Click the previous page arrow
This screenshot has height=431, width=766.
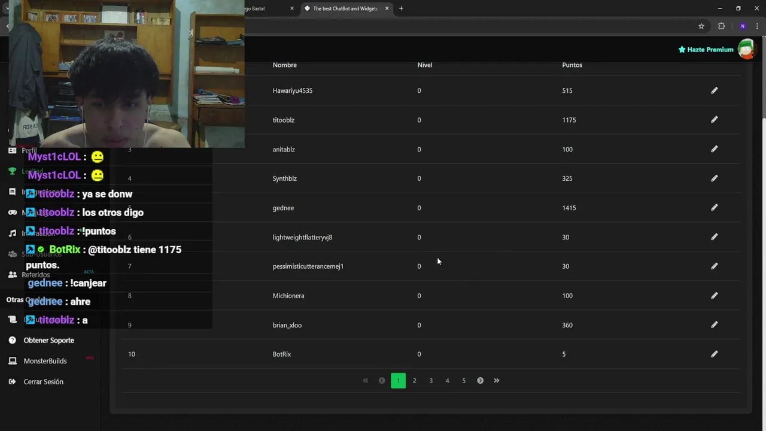tap(382, 381)
